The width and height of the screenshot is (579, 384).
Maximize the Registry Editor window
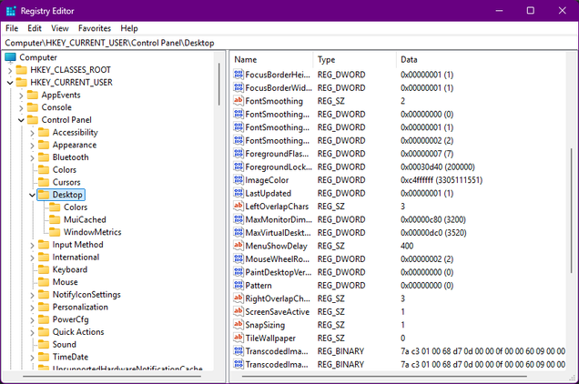point(530,11)
